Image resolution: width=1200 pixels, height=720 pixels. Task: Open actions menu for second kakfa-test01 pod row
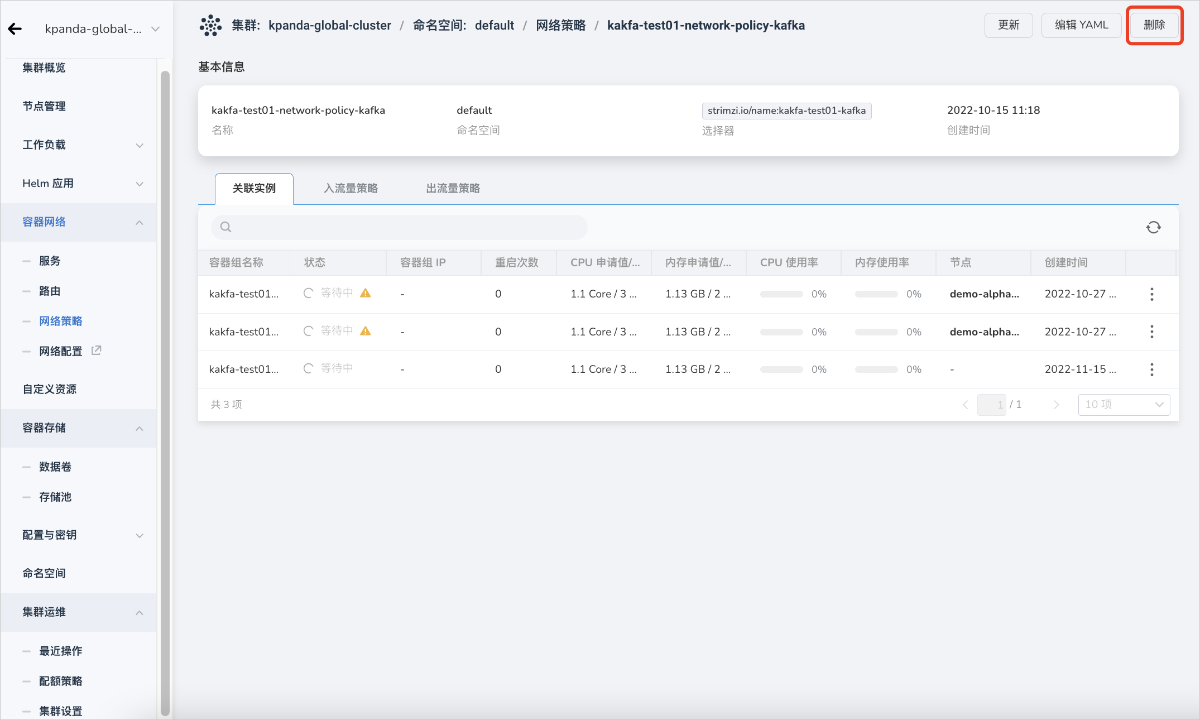1152,332
